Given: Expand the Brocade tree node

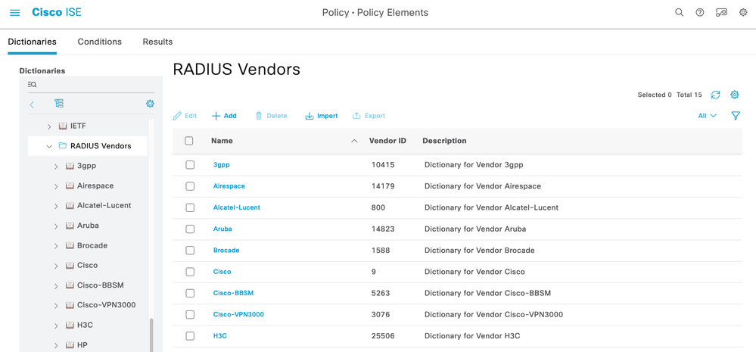Looking at the screenshot, I should pyautogui.click(x=56, y=246).
